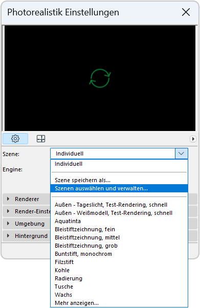Image resolution: width=200 pixels, height=308 pixels.
Task: Expand the Umgebung panel
Action: point(27,224)
